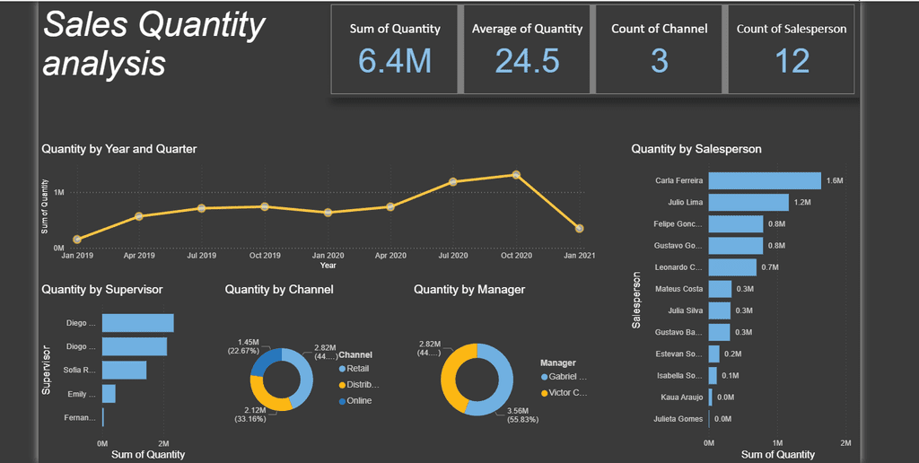Click the Fernan... supervisor label
This screenshot has width=919, height=463.
pyautogui.click(x=80, y=418)
